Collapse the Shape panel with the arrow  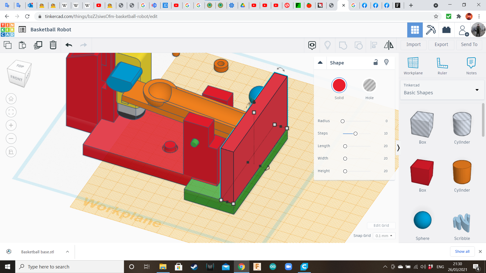[x=320, y=62]
